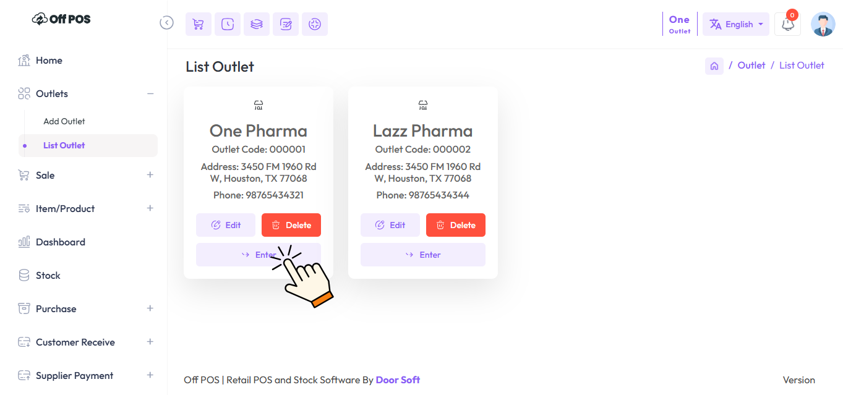Open the Door Soft link in the footer
Screen dimensions: 843x395
[398, 380]
